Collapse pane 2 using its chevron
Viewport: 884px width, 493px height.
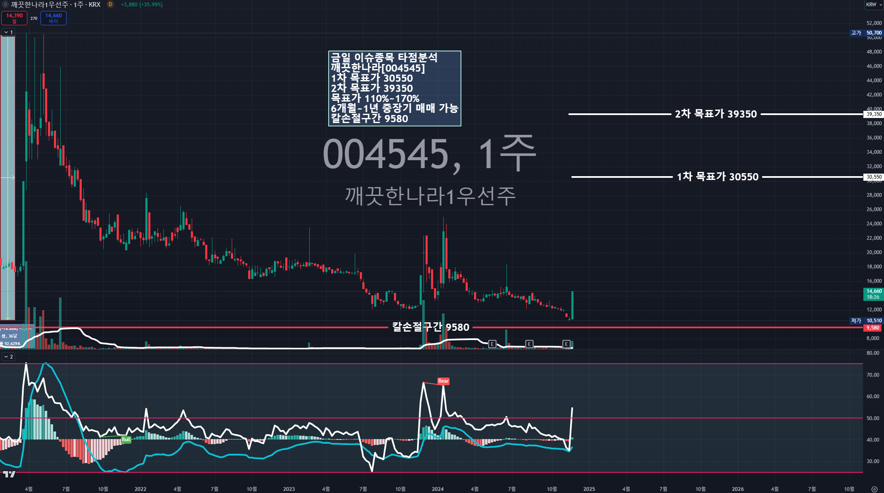[x=6, y=357]
